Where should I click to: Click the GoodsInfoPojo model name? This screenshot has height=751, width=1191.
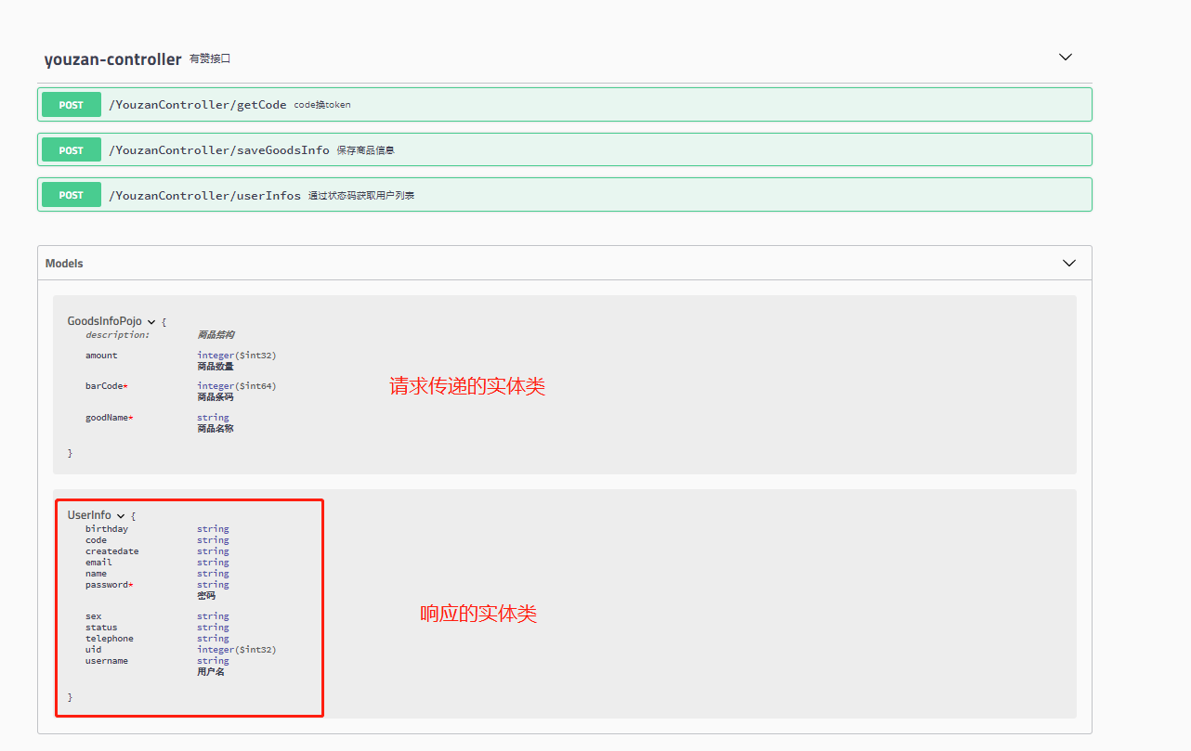pyautogui.click(x=104, y=321)
